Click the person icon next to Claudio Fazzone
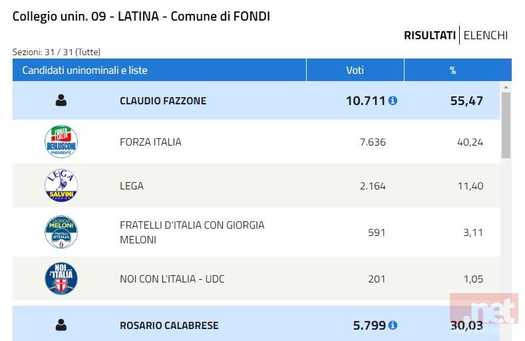The height and width of the screenshot is (341, 525). click(61, 100)
